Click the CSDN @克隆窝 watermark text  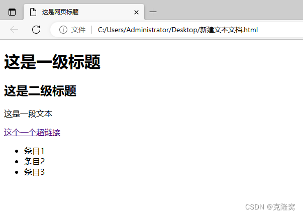270,207
